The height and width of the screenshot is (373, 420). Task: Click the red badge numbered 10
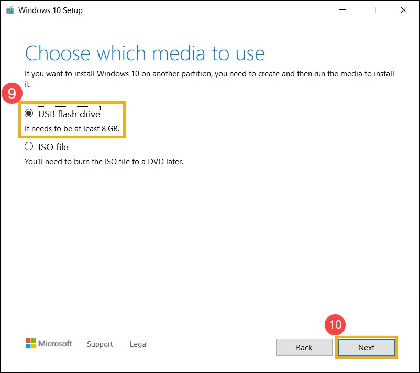tap(336, 325)
